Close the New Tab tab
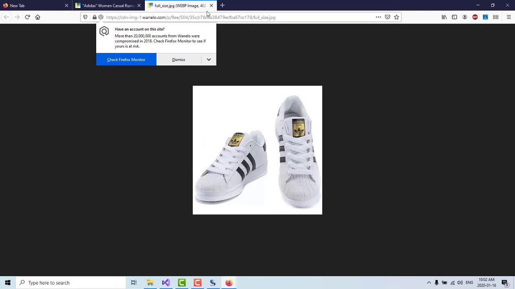 66,6
